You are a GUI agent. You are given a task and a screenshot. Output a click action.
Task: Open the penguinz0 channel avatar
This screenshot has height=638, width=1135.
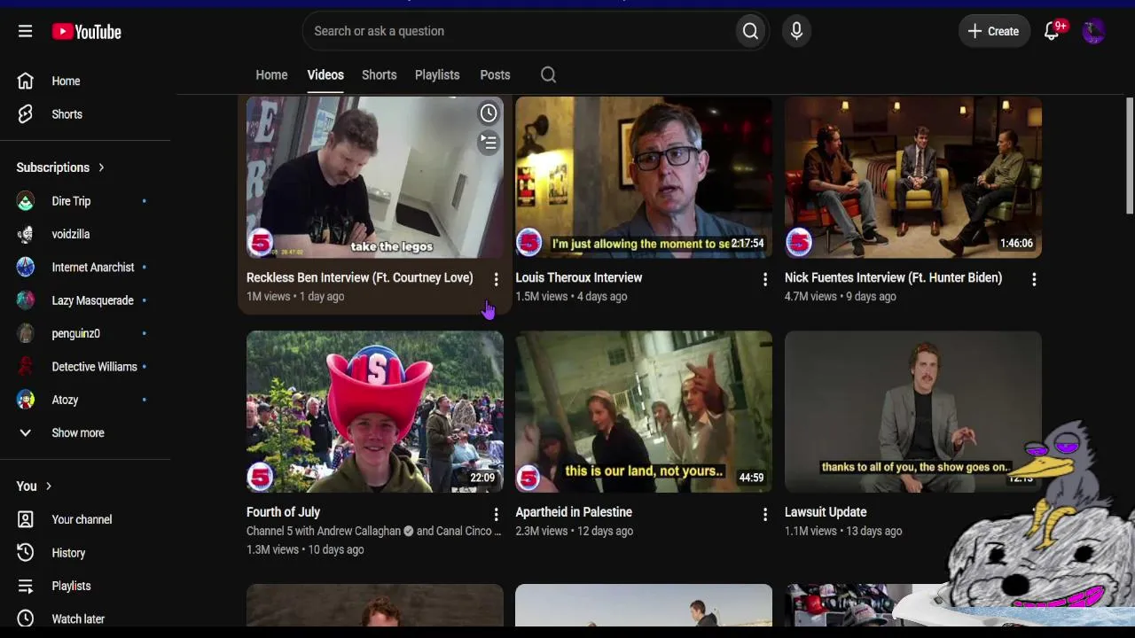coord(26,333)
